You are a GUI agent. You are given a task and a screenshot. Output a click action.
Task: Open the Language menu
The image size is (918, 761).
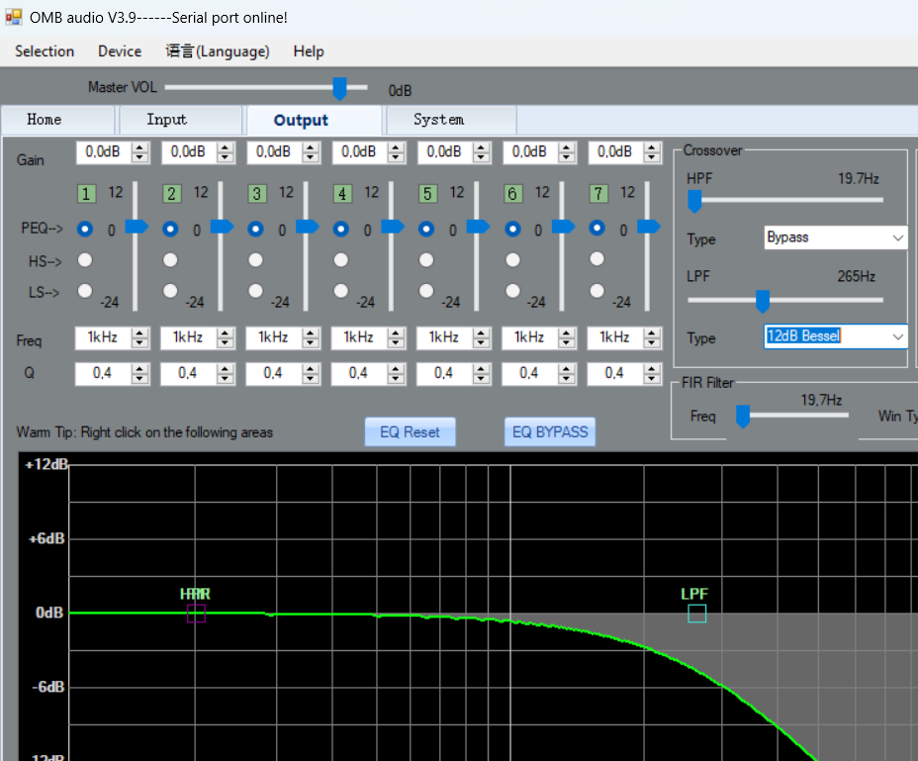(218, 51)
